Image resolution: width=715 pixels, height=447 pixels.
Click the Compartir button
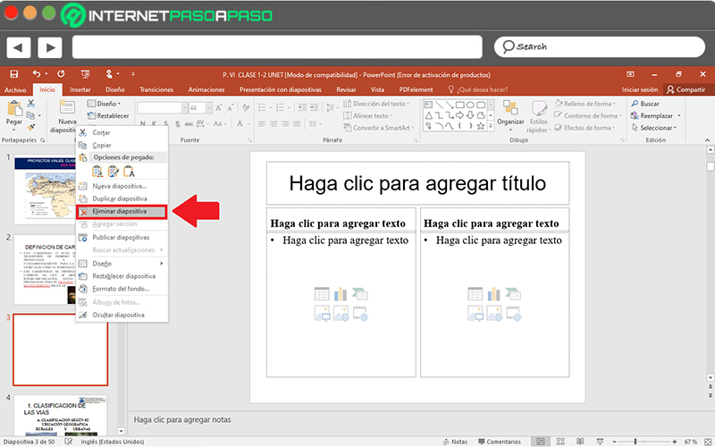685,89
